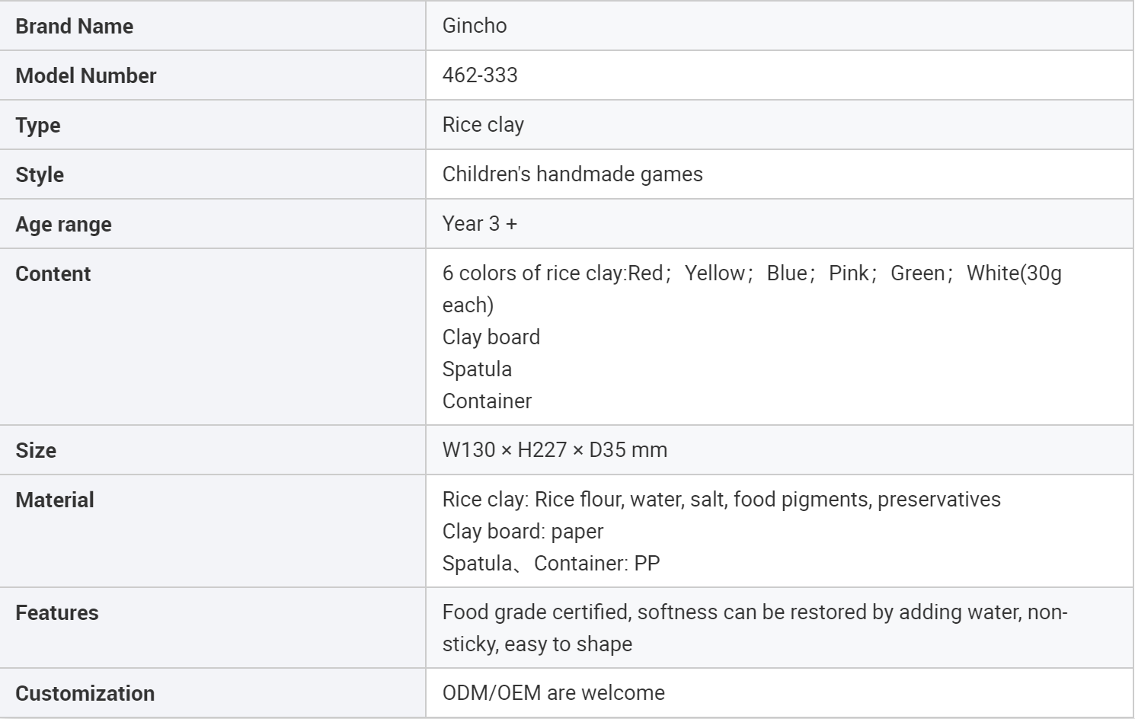Click the Brand Name label cell
Viewport: 1135px width, 719px height.
click(x=75, y=27)
